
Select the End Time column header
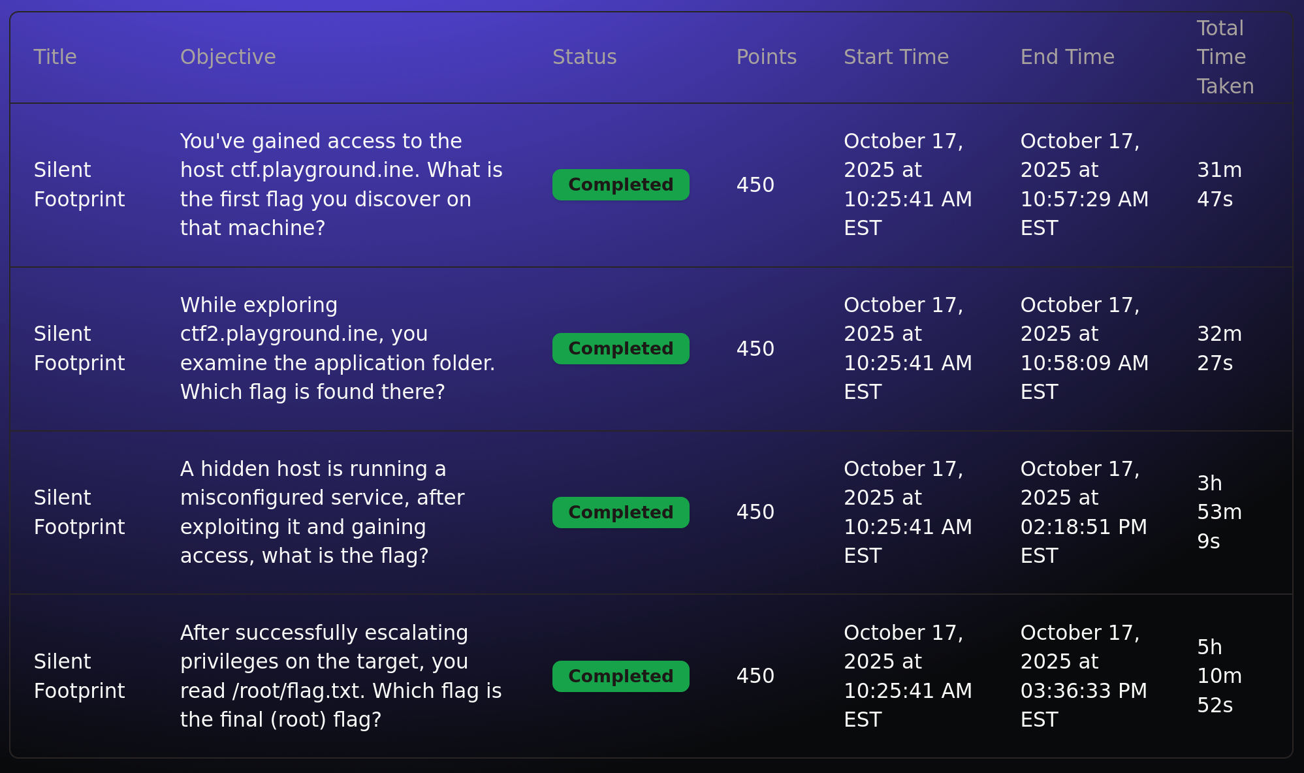pyautogui.click(x=1067, y=57)
